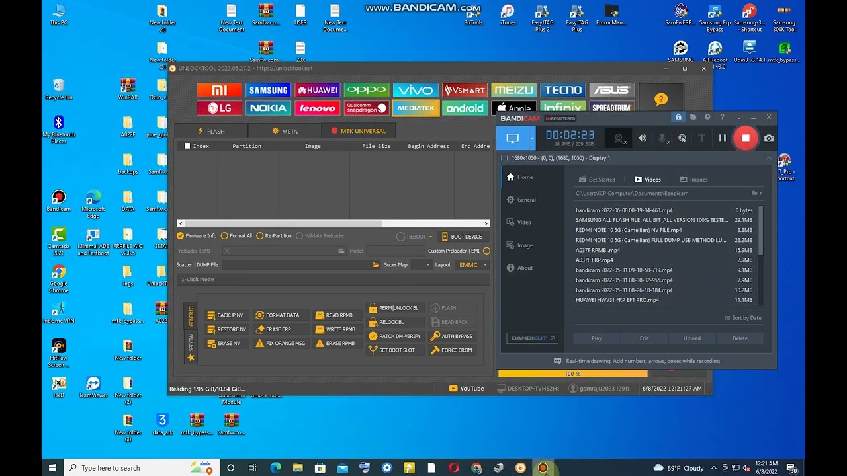
Task: Open Bandicam path folder icon
Action: coord(754,194)
